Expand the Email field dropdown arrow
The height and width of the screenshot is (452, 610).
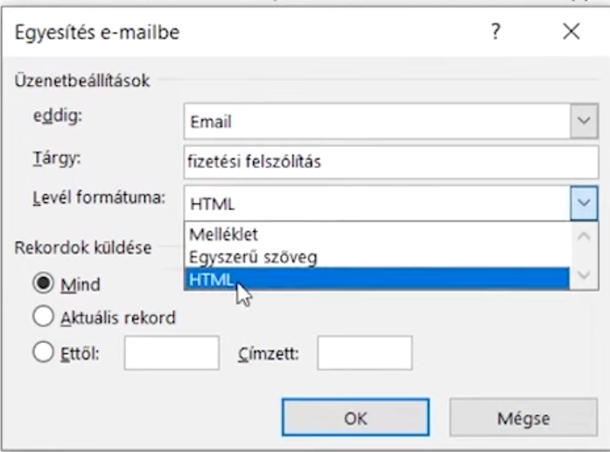point(583,122)
